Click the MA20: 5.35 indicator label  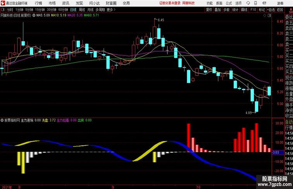[75, 16]
